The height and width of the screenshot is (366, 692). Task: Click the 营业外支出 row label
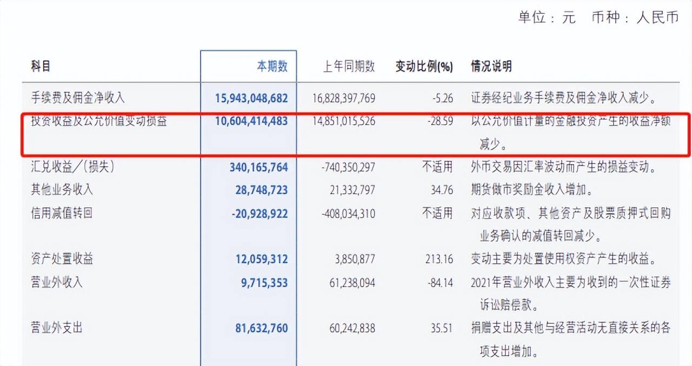click(55, 328)
